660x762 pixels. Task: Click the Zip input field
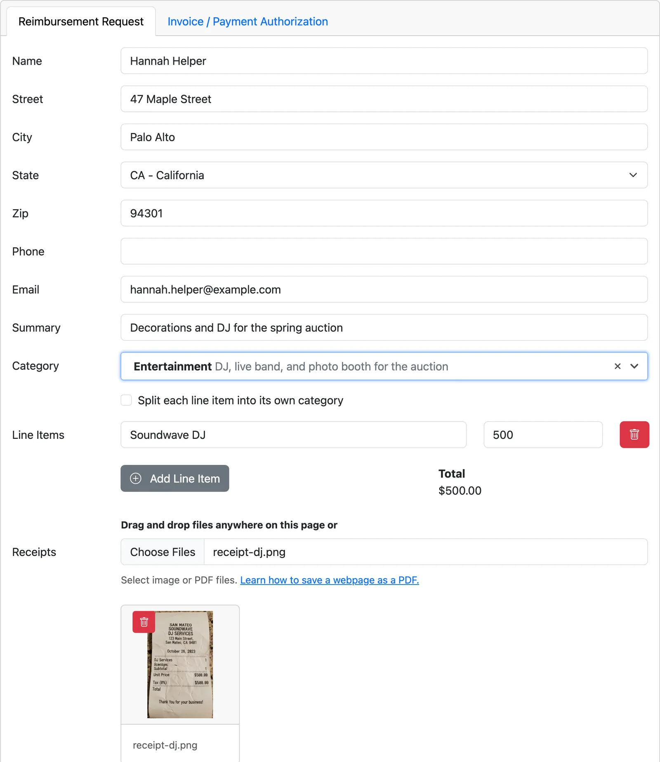(x=384, y=213)
